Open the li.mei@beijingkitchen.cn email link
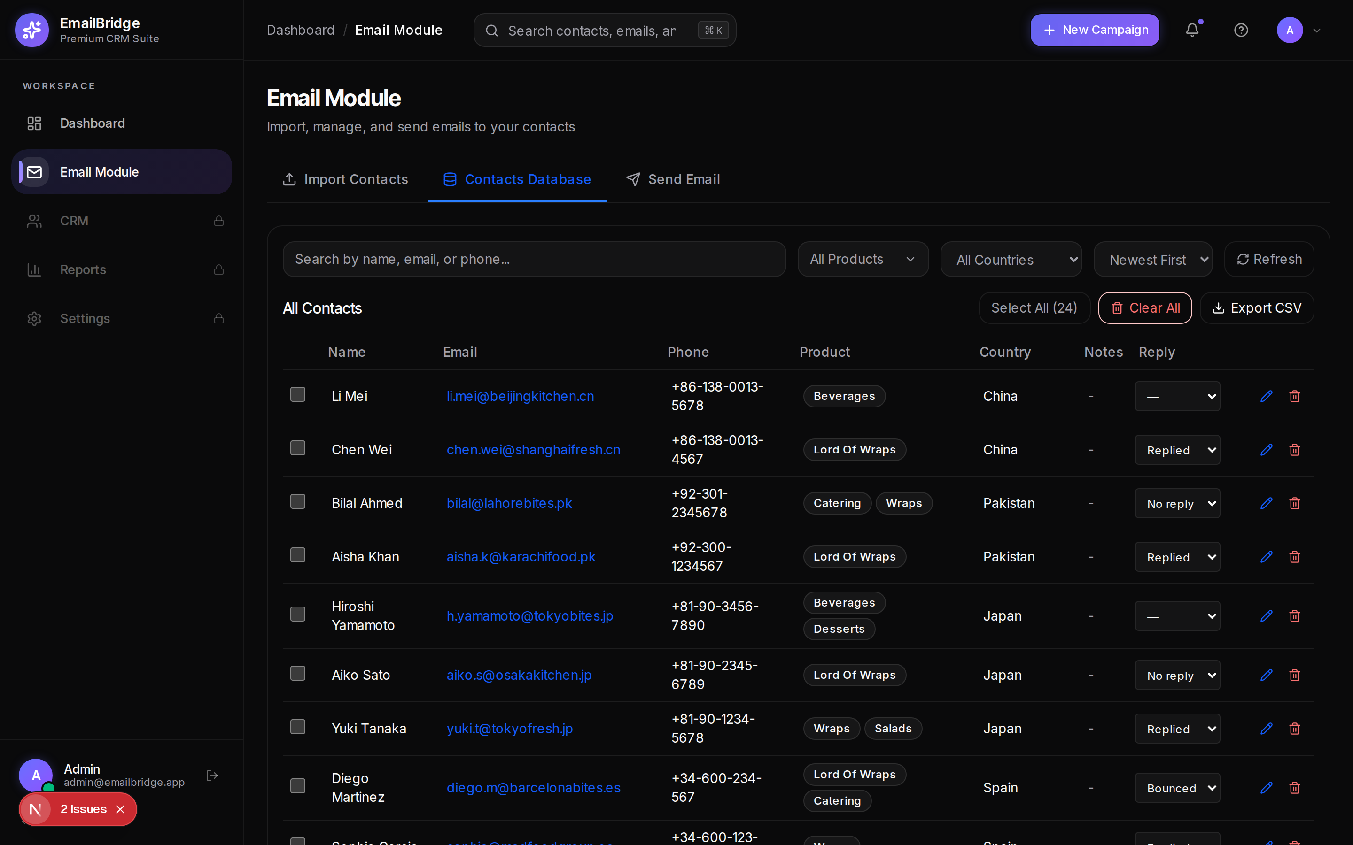The height and width of the screenshot is (845, 1353). coord(520,396)
